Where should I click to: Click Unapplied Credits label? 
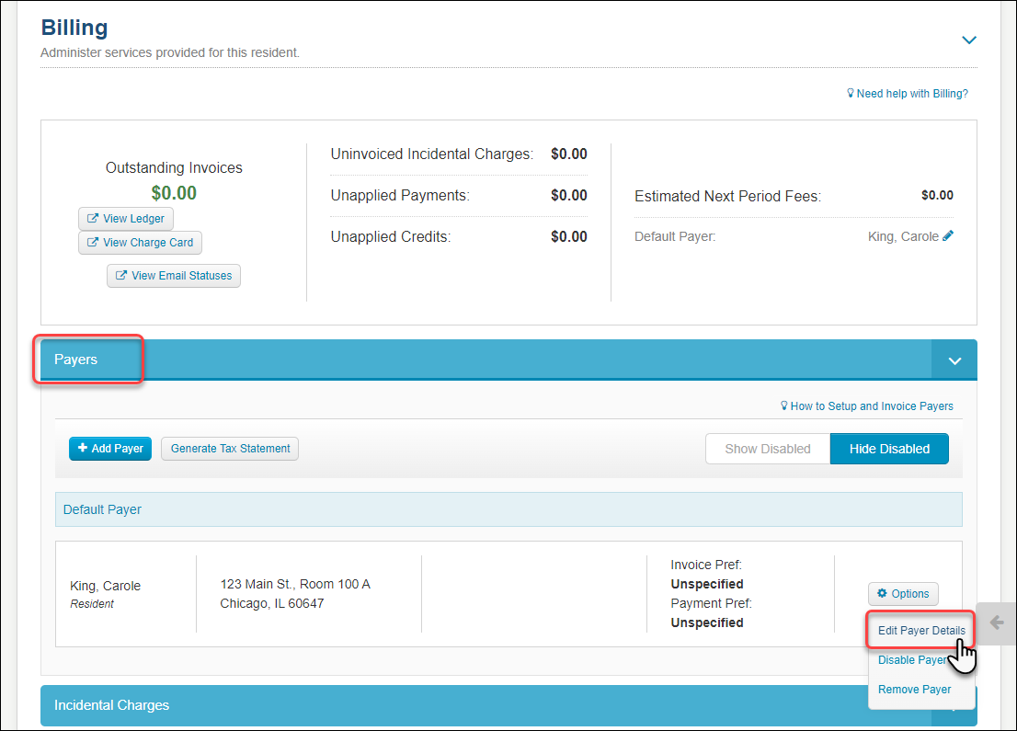click(391, 237)
